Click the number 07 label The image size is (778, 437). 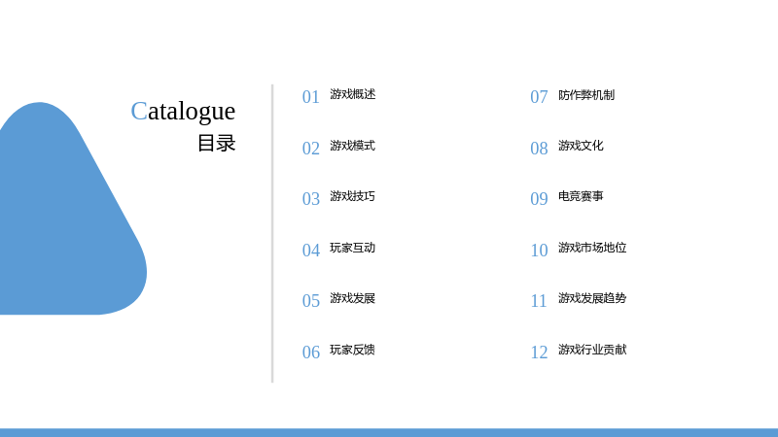(x=540, y=97)
